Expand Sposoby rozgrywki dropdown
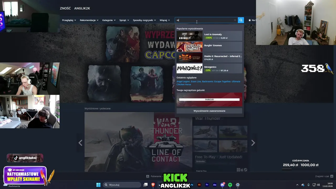Viewport: 336px width, 189px height. click(x=144, y=20)
